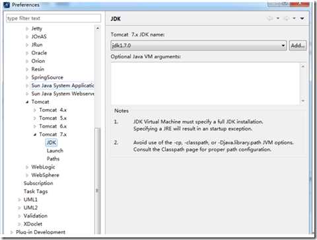Image resolution: width=317 pixels, height=240 pixels.
Task: Open the forward history dropdown arrow
Action: (294, 19)
